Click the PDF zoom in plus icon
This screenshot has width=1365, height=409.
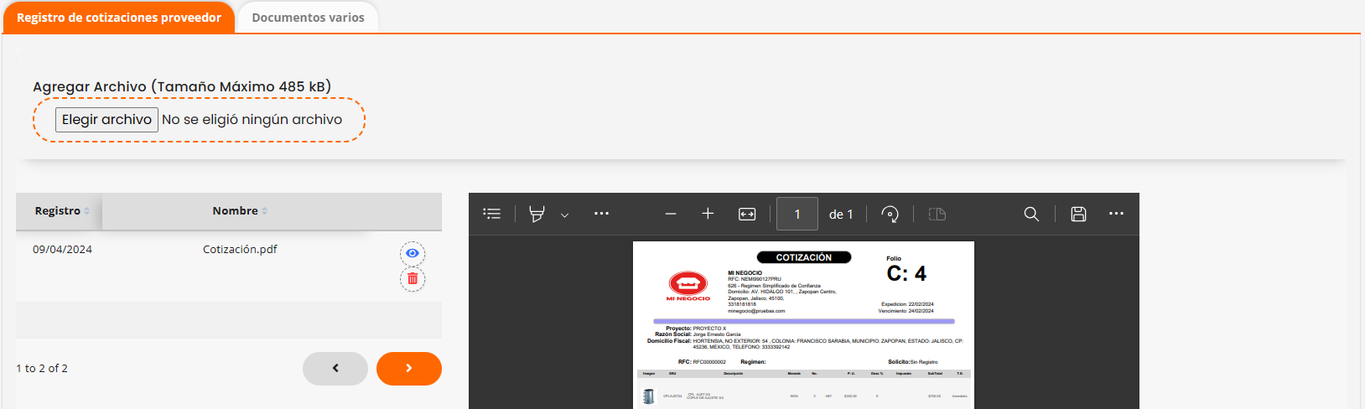[x=708, y=214]
